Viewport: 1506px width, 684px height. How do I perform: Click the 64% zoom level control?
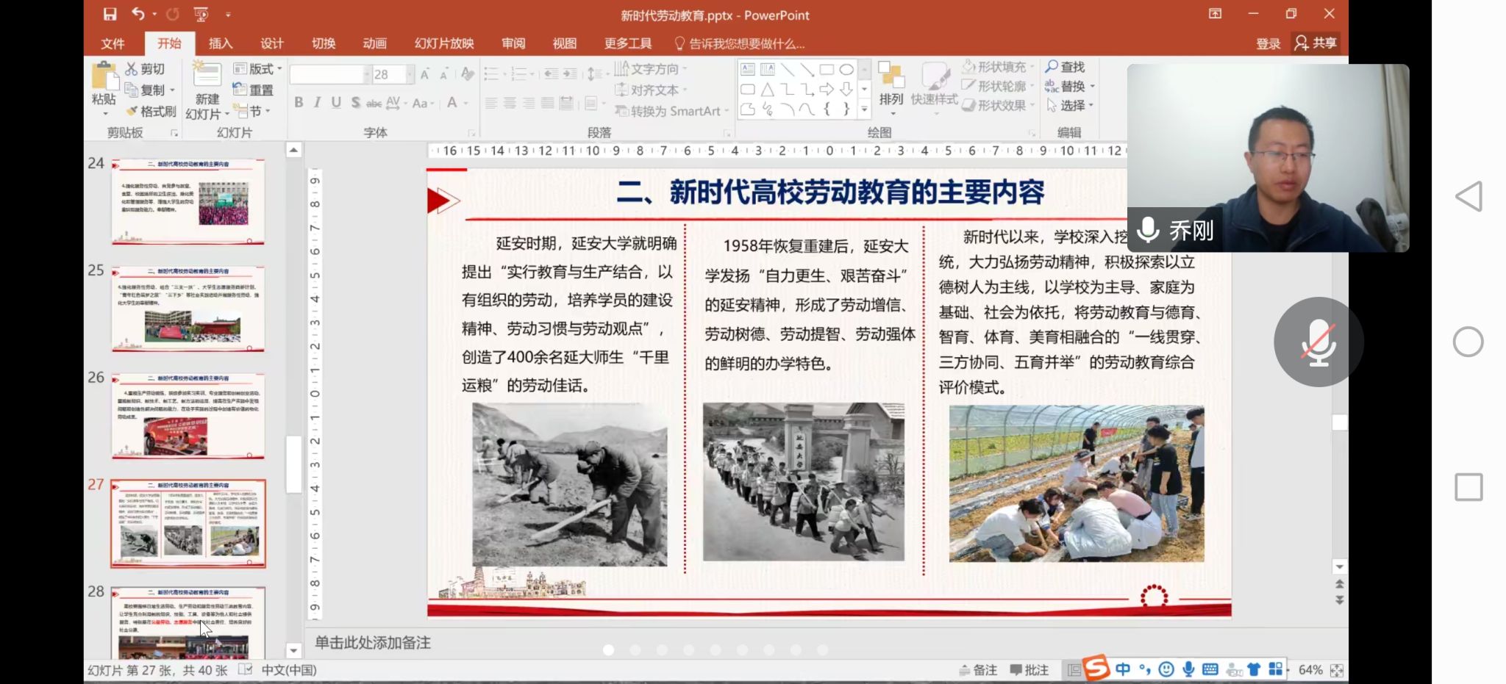coord(1310,669)
